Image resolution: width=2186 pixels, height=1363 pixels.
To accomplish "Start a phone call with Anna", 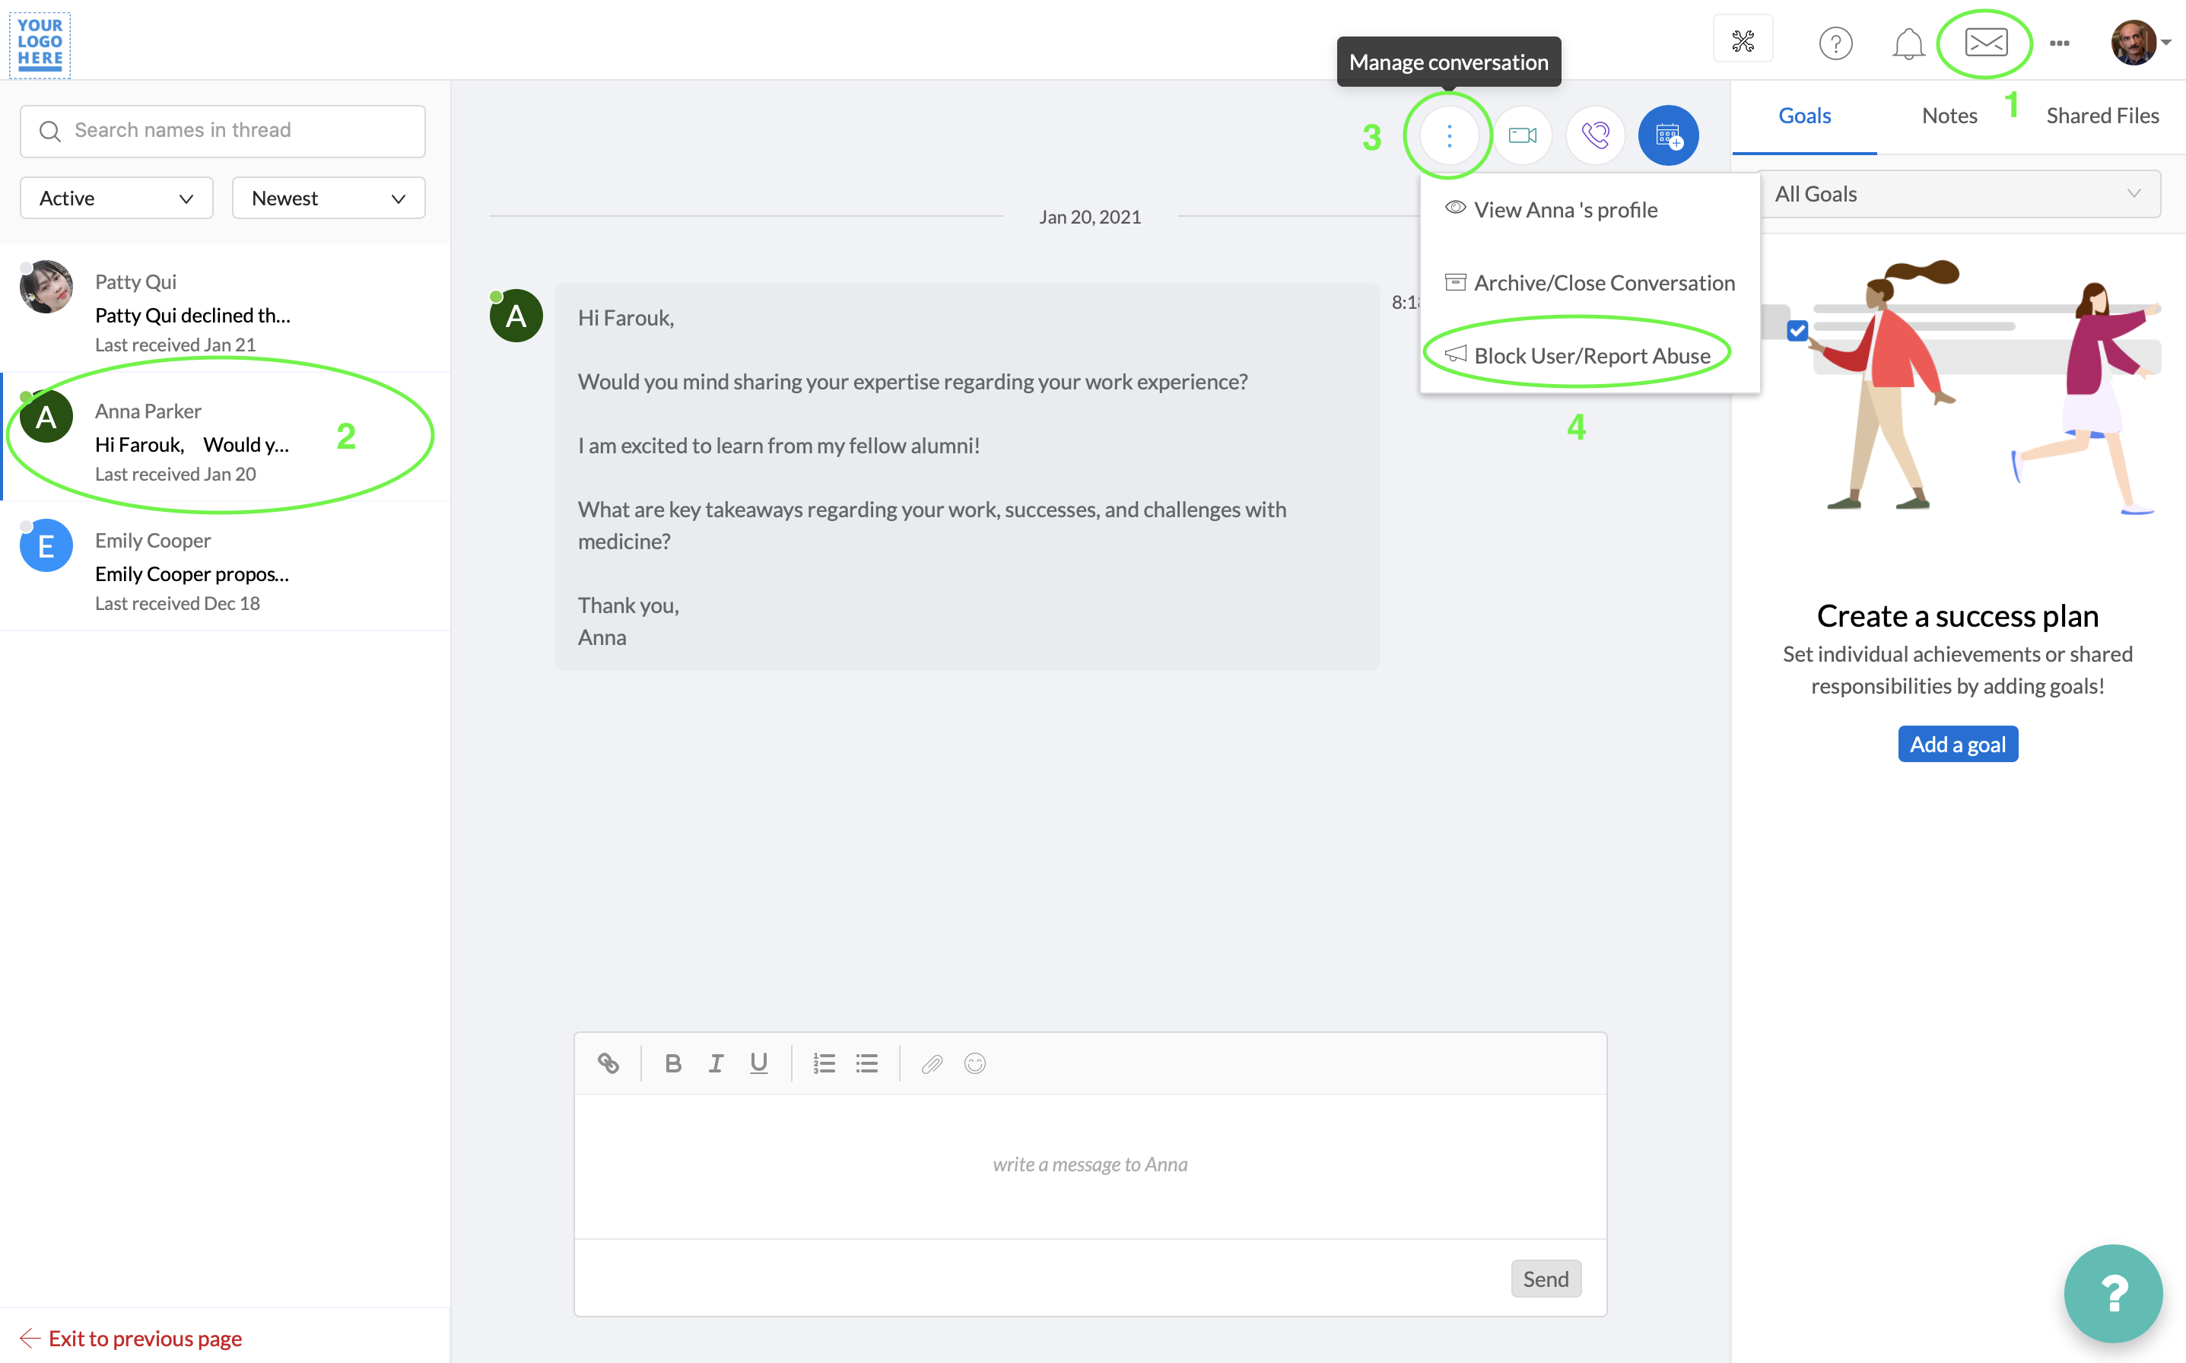I will (x=1595, y=135).
